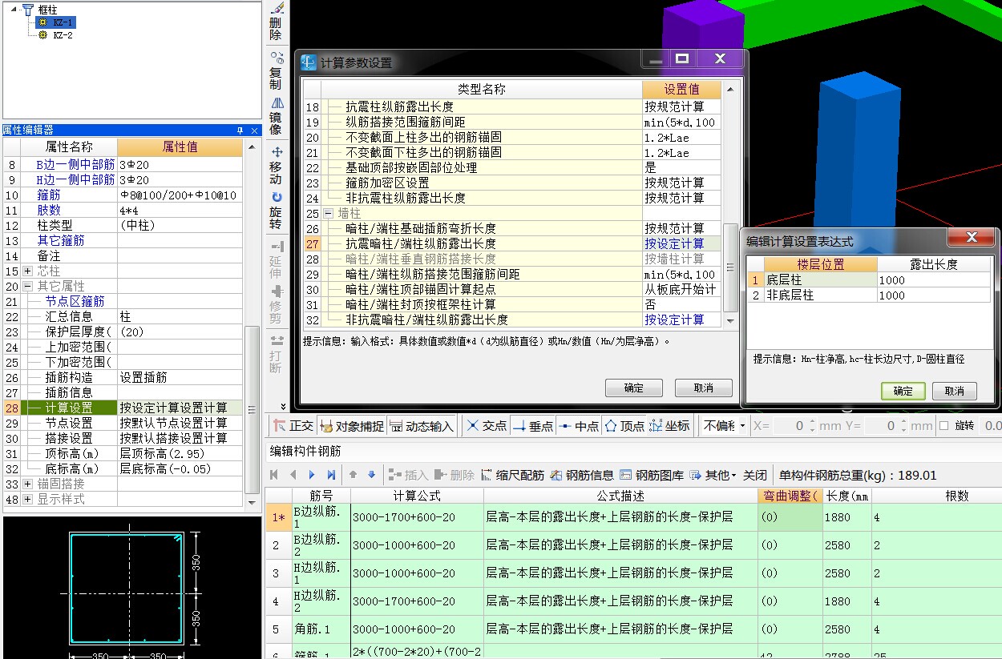Edit 非底层柱 露出长度 value 1000
The height and width of the screenshot is (659, 1002).
933,295
